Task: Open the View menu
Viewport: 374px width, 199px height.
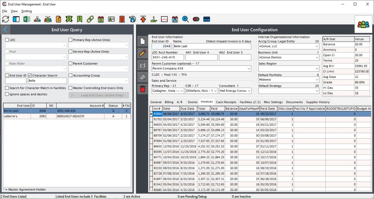Action: pos(14,11)
